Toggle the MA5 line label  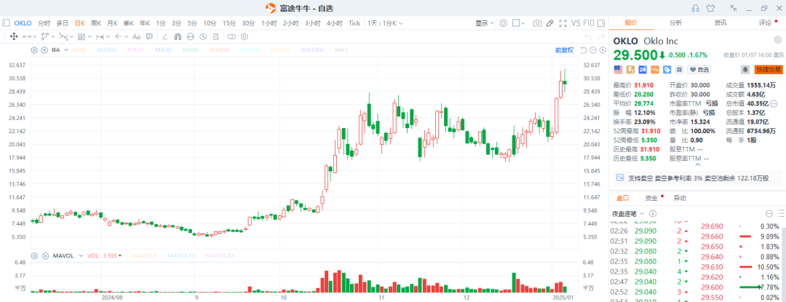(80, 50)
